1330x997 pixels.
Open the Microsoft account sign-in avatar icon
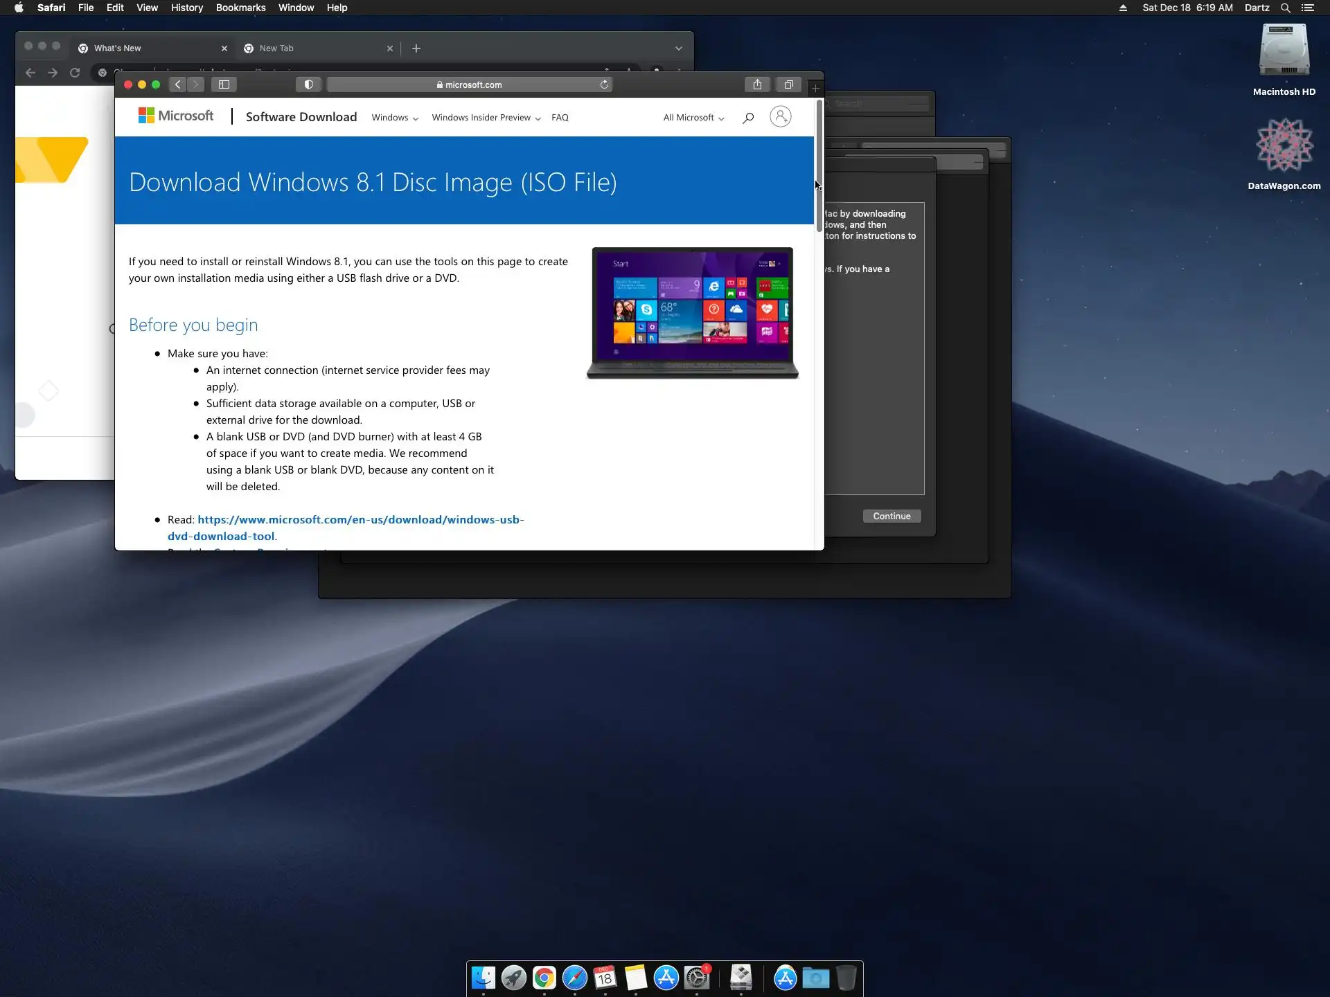pyautogui.click(x=780, y=117)
